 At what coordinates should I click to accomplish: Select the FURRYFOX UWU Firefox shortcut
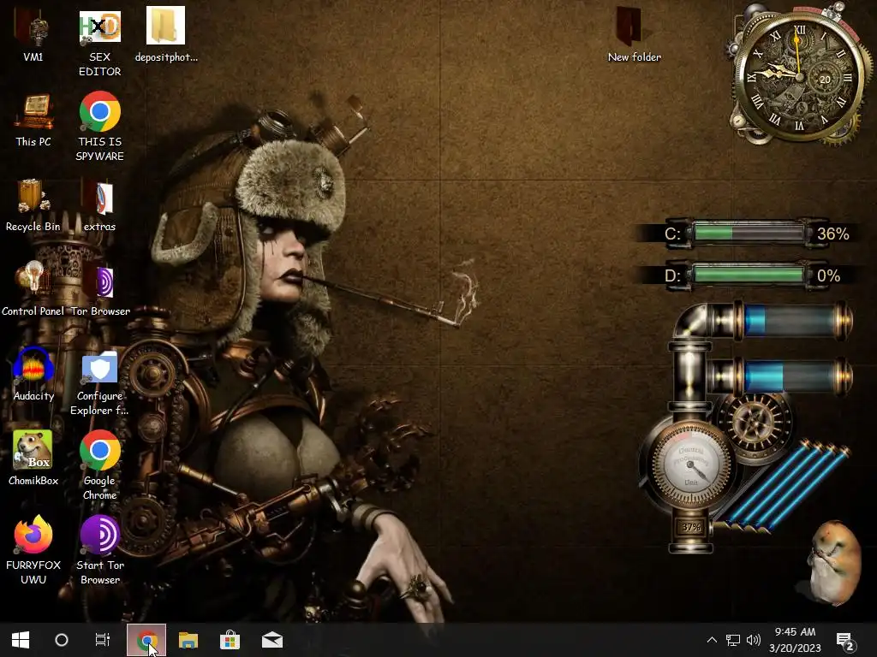tap(33, 550)
